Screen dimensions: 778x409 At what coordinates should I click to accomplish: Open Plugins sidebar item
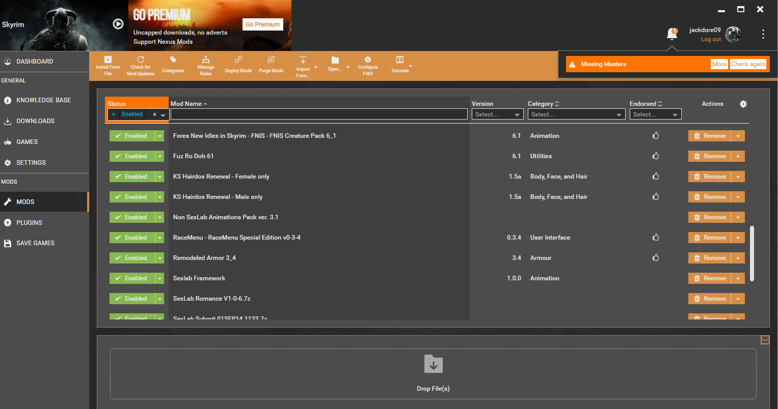pyautogui.click(x=44, y=223)
